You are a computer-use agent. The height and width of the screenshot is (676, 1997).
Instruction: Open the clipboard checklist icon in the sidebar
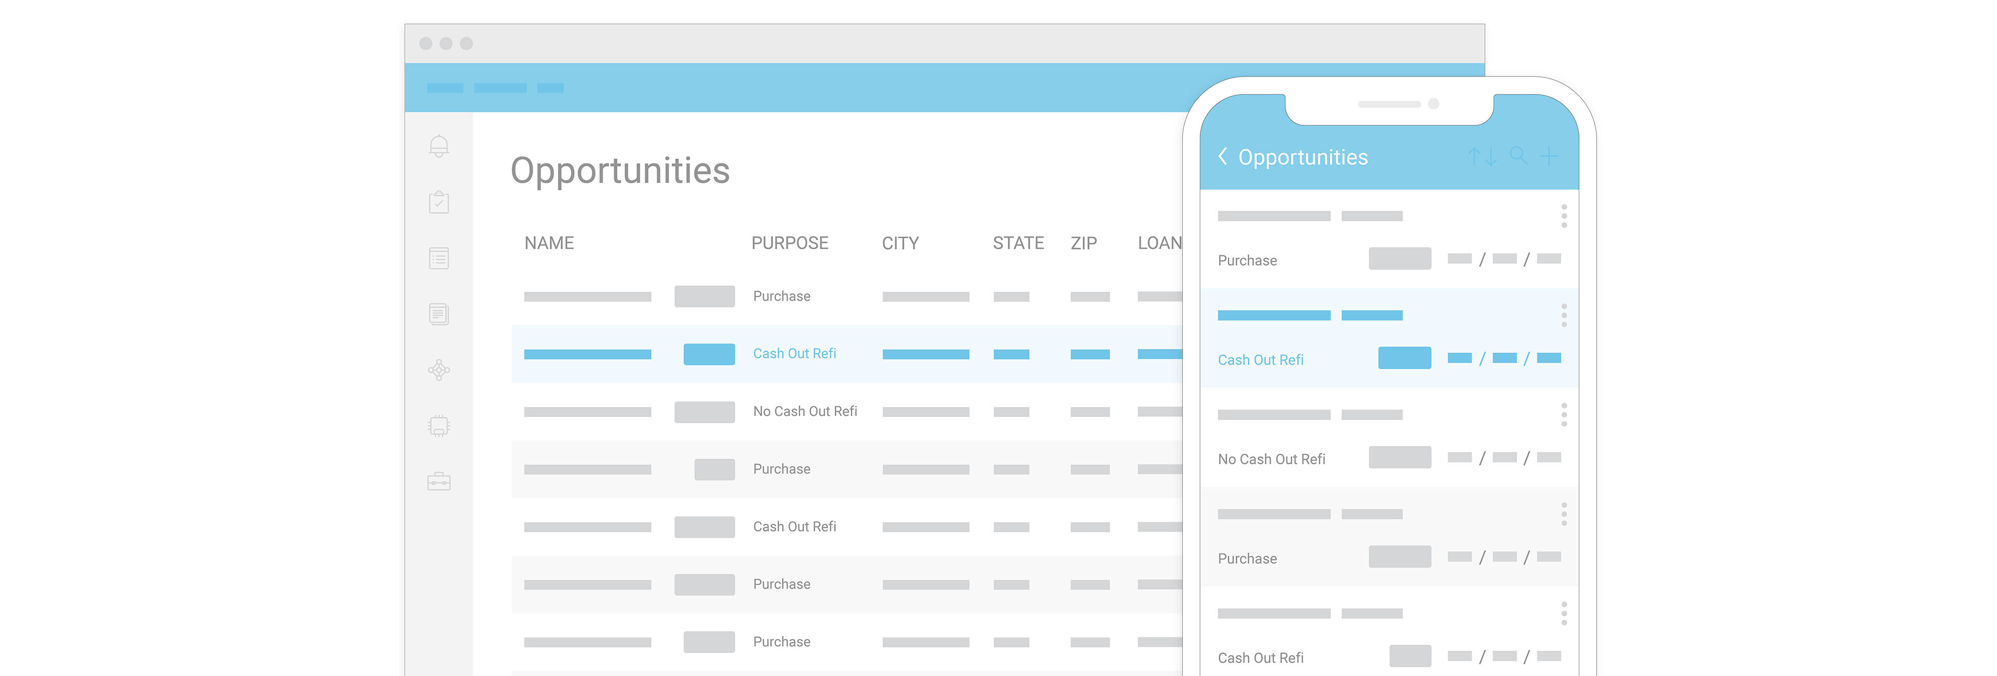439,202
